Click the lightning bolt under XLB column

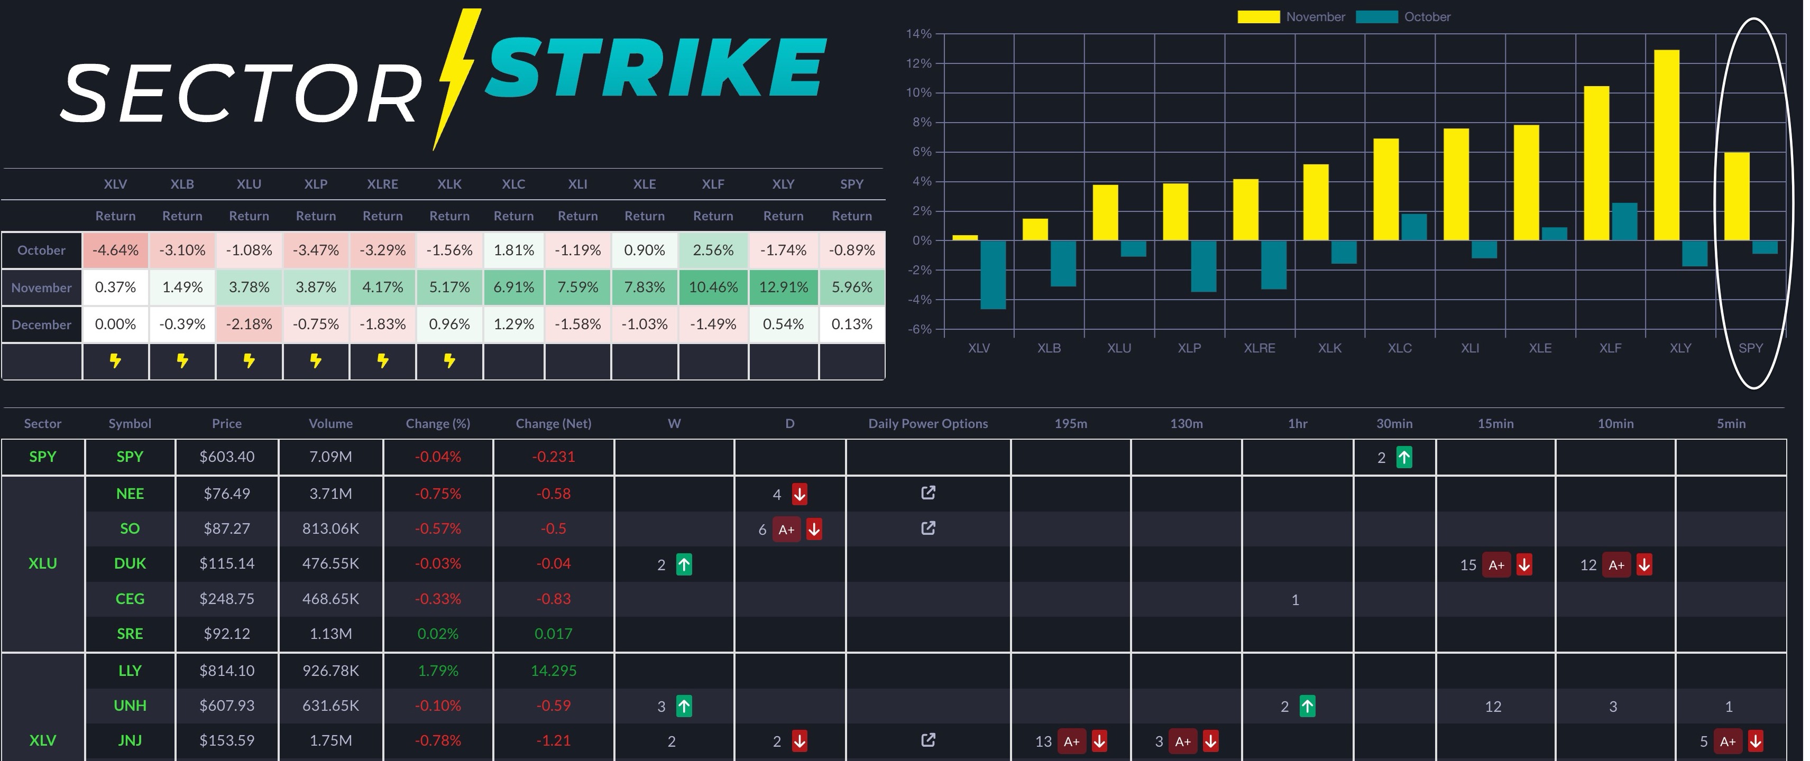(182, 361)
